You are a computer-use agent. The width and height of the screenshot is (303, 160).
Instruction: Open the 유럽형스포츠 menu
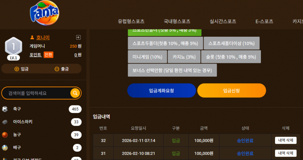[131, 21]
